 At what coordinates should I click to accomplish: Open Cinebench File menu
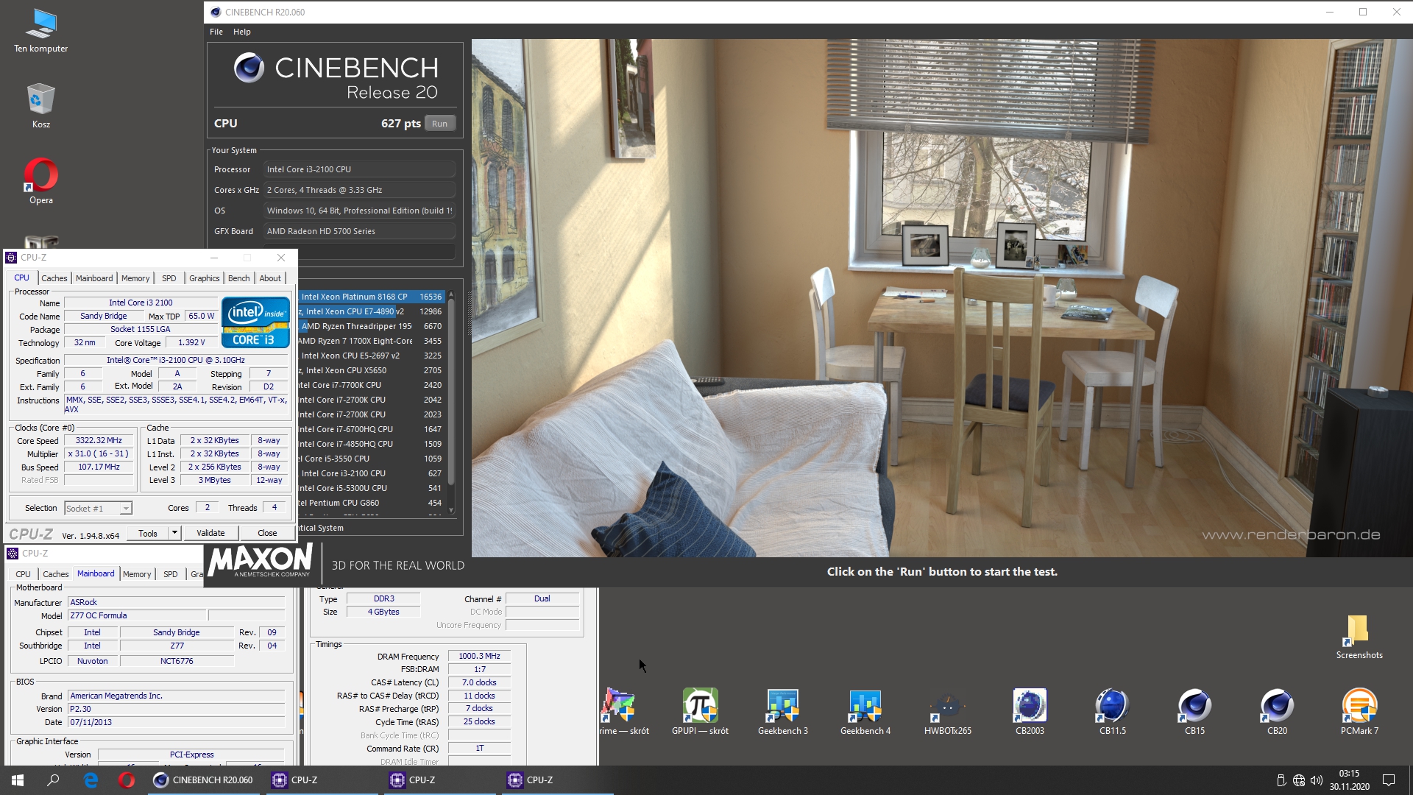click(216, 32)
